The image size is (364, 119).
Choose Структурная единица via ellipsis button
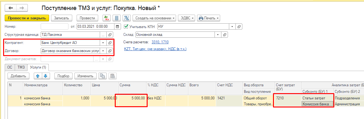coord(103,35)
